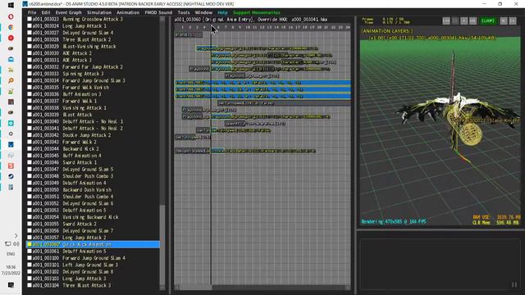Open Steam from the taskbar
This screenshot has height=295, width=525.
coord(11,176)
